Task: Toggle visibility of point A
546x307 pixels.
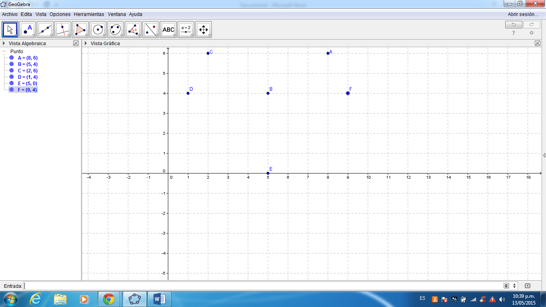Action: 11,58
